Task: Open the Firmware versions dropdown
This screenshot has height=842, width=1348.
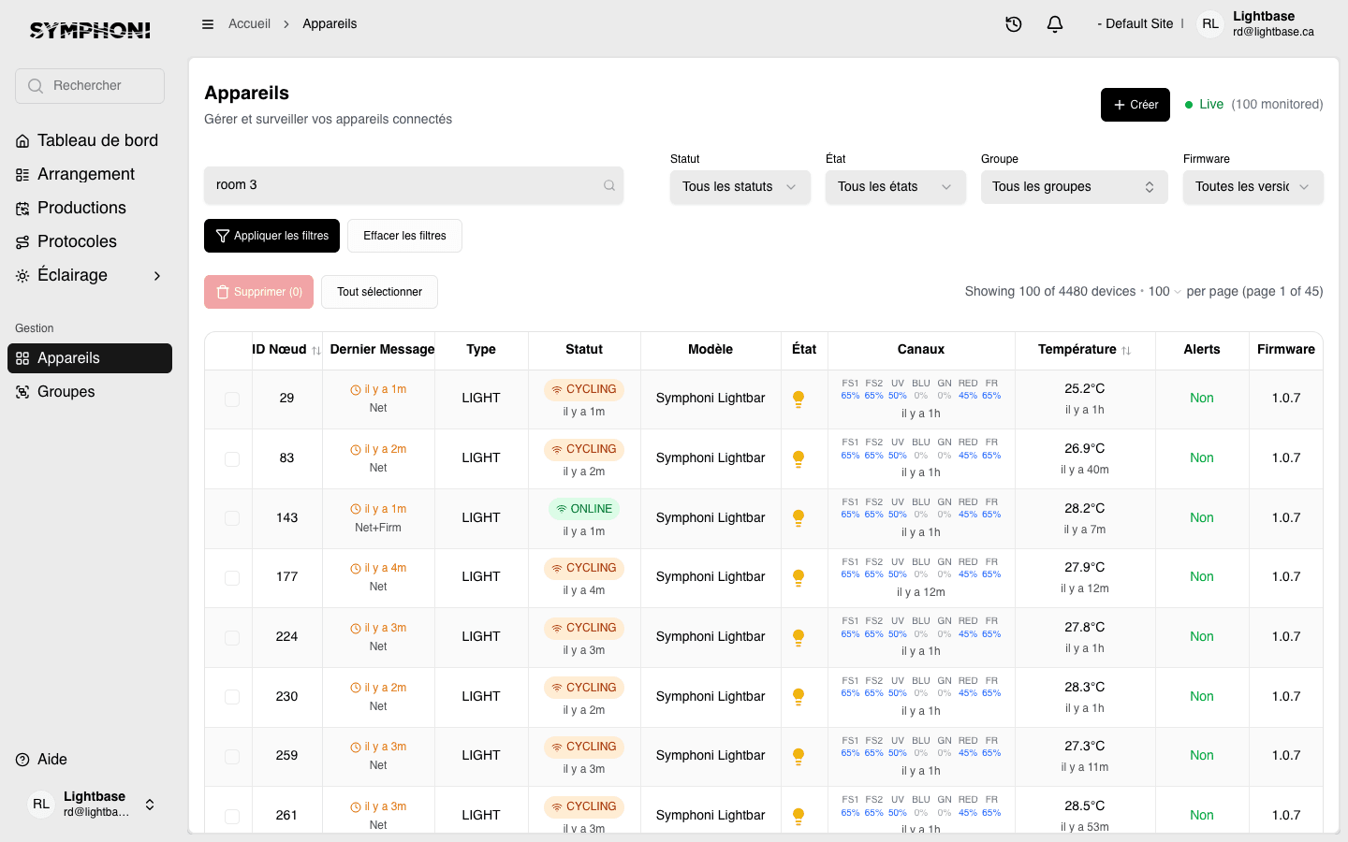Action: (1253, 186)
